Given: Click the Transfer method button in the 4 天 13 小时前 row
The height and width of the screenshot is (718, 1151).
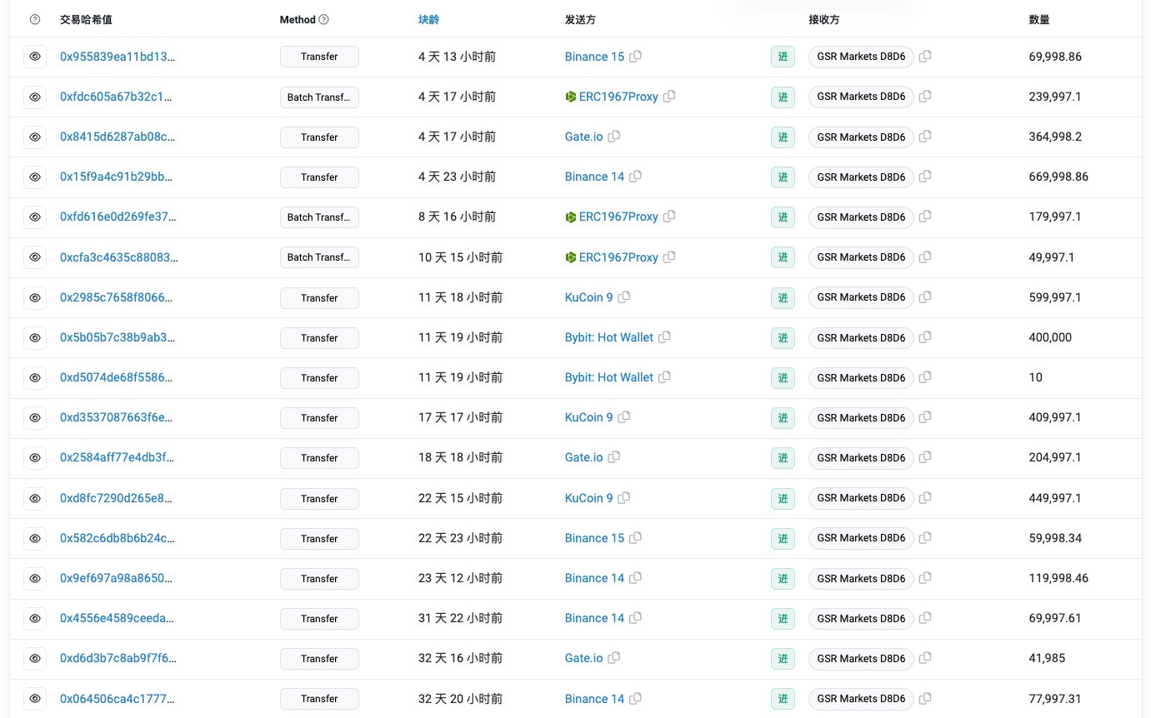Looking at the screenshot, I should point(319,57).
